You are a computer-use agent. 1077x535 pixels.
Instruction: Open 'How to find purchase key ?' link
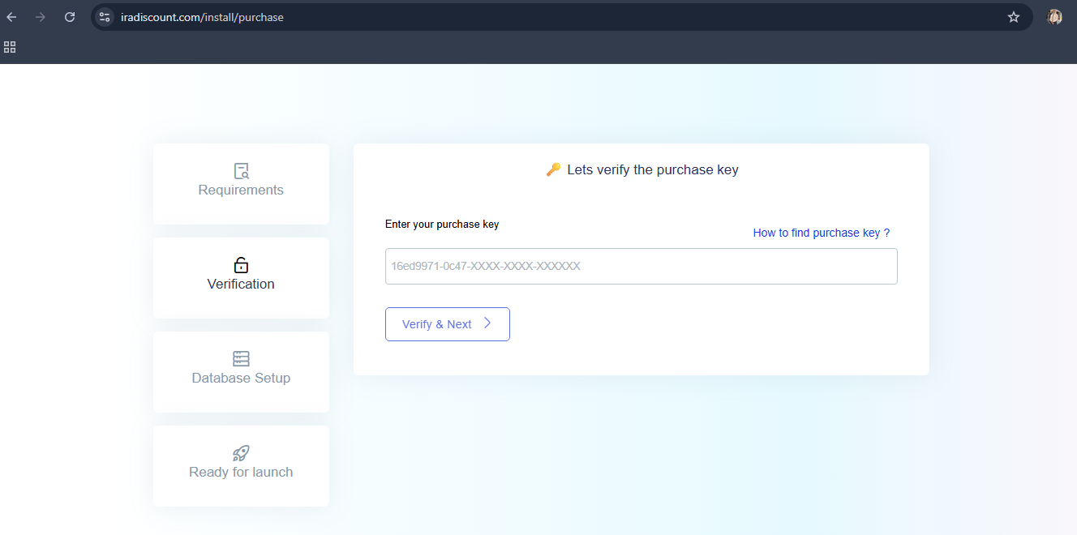(821, 233)
